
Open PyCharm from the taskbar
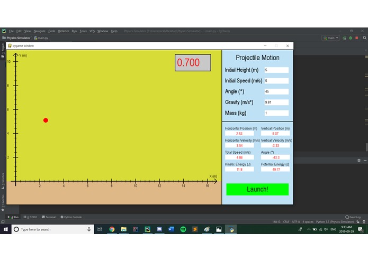coord(147,229)
